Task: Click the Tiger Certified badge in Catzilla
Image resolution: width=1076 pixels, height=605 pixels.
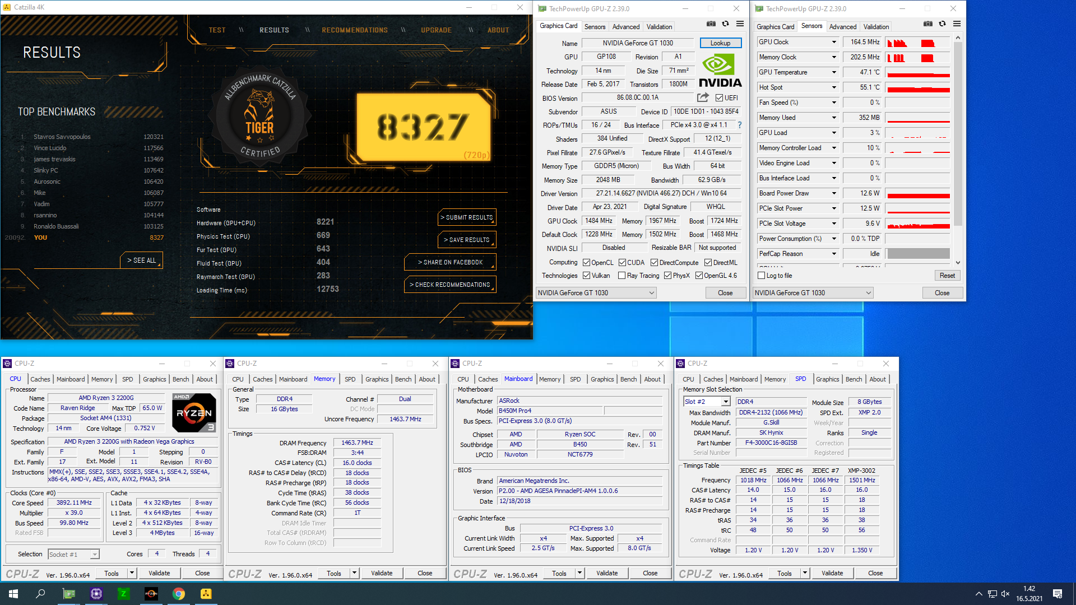Action: coord(259,117)
